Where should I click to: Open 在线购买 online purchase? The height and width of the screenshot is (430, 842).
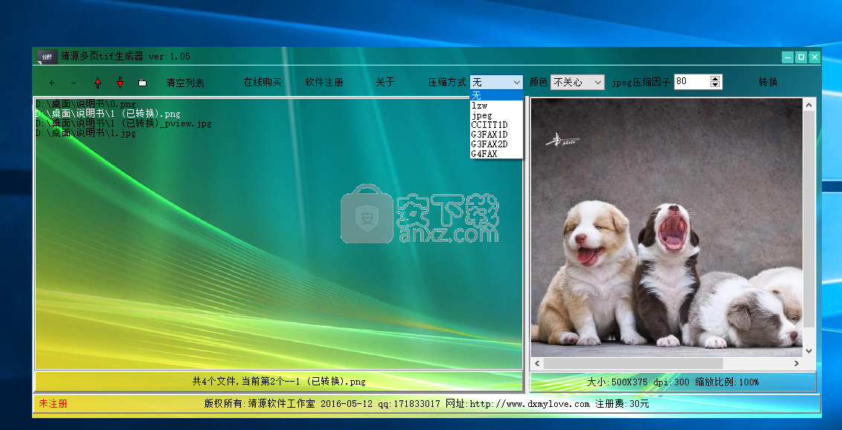pos(263,82)
